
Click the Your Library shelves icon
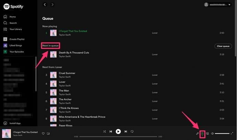pyautogui.click(x=5, y=29)
